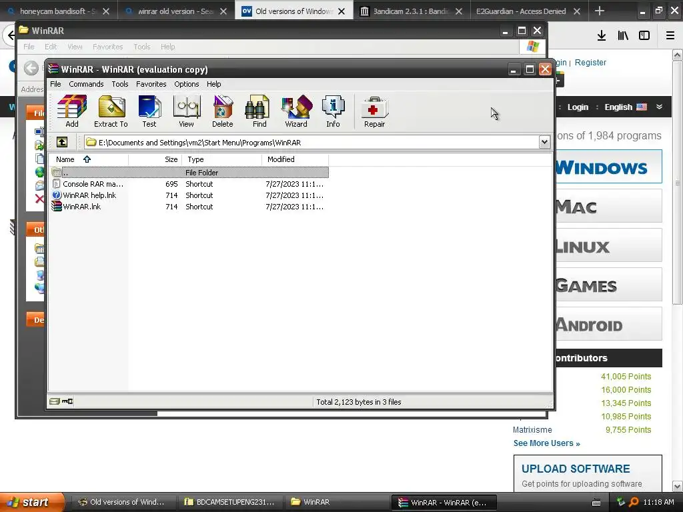Go up one folder level icon
The height and width of the screenshot is (512, 683).
[x=62, y=142]
